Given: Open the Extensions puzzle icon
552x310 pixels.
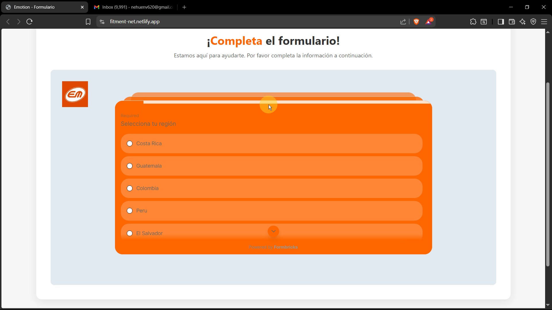Looking at the screenshot, I should [x=473, y=22].
